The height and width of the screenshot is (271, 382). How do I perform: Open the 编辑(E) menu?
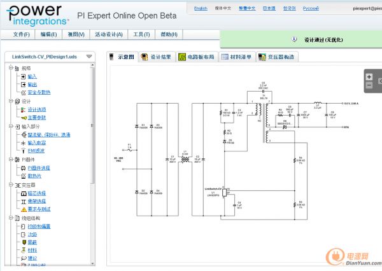coord(48,34)
